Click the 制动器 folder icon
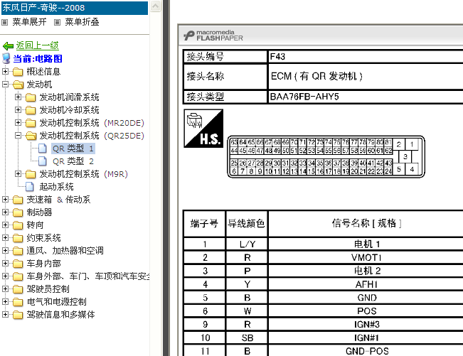This screenshot has height=356, width=463. [18, 212]
